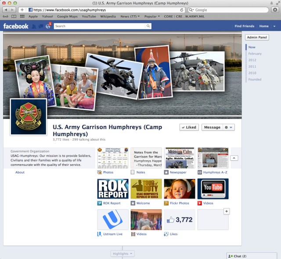This screenshot has height=259, width=281.
Task: Open the Reading List glasses icon
Action: click(x=6, y=17)
